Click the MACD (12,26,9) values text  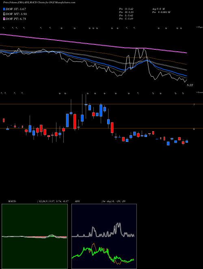(53, 201)
